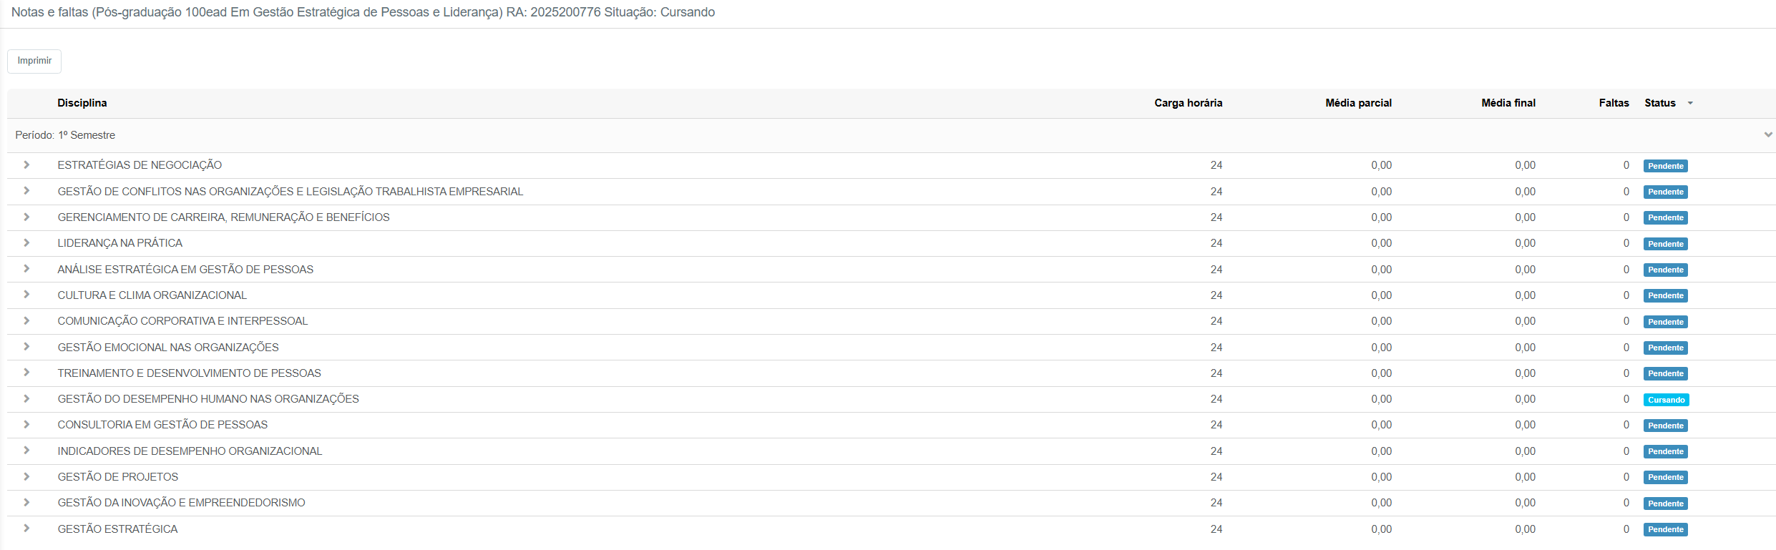Select the TREINAMENTO E DESENVOLVIMENTO DE PESSOAS discipline
Screen dimensions: 1776x550
click(x=189, y=373)
